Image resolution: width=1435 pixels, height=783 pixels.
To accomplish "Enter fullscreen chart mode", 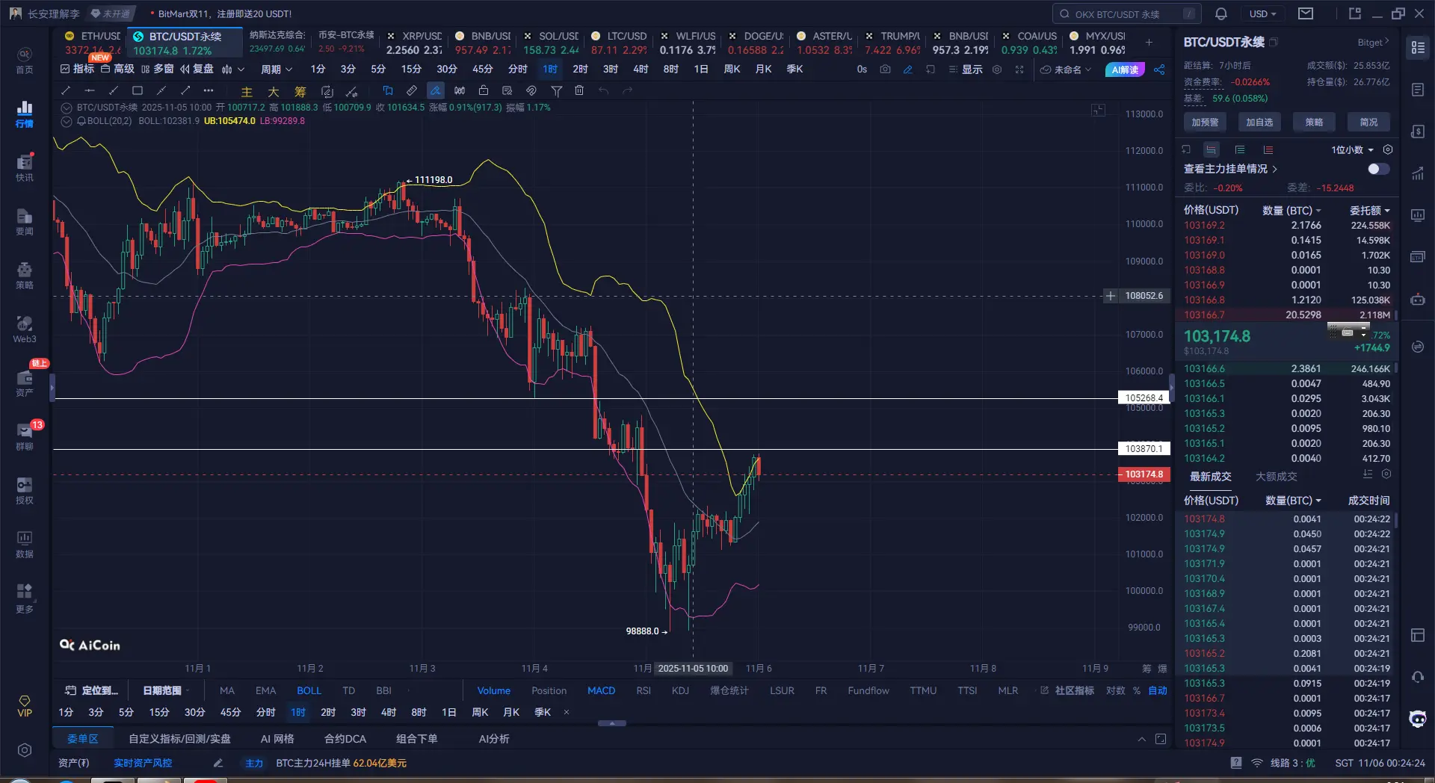I will click(1019, 69).
